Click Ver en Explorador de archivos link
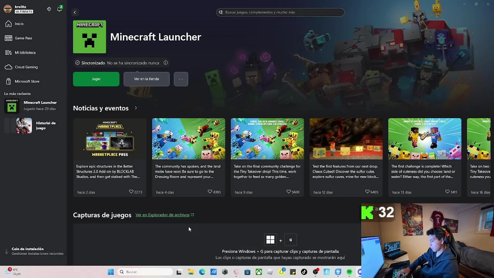 click(165, 215)
